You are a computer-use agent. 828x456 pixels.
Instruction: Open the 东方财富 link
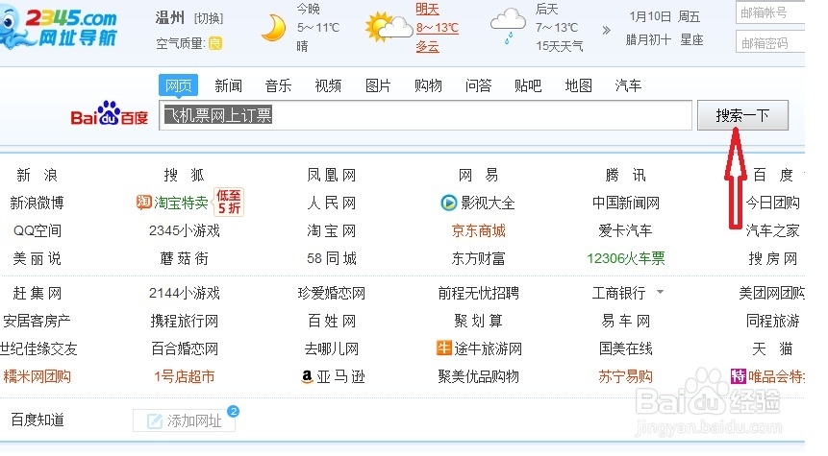pyautogui.click(x=478, y=258)
